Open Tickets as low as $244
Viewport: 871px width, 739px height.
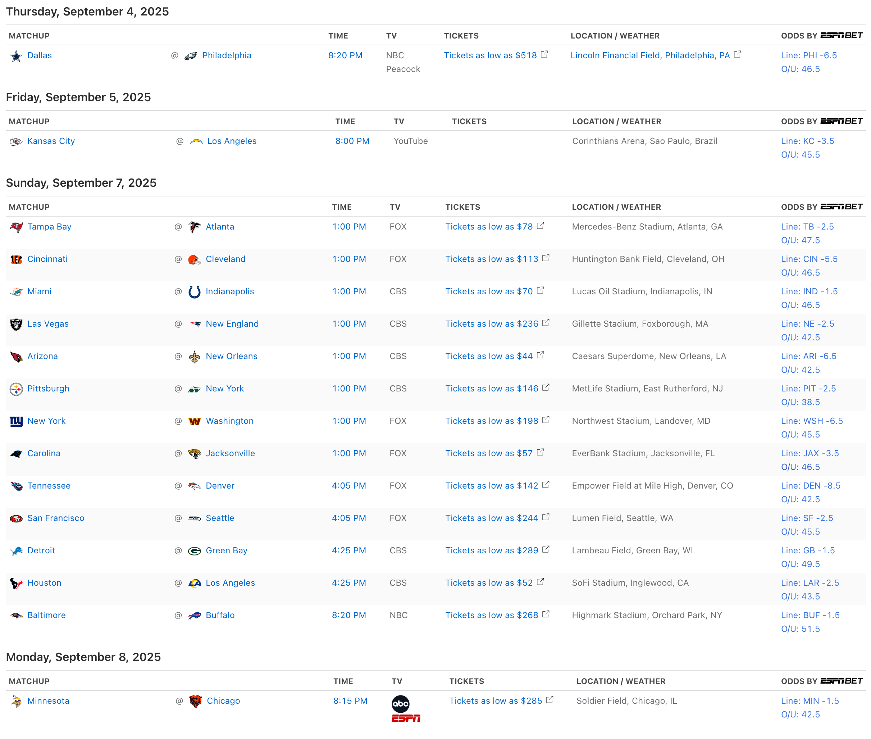492,518
